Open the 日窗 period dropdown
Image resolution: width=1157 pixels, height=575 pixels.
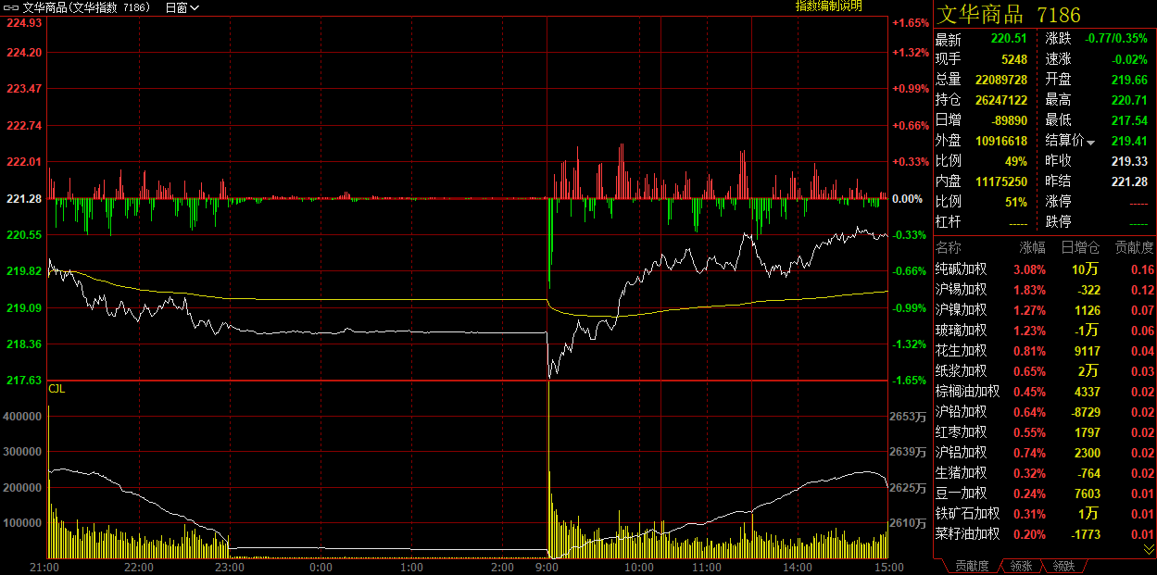(182, 7)
